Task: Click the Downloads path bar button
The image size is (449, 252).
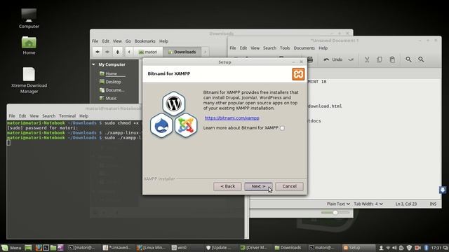Action: tap(182, 52)
